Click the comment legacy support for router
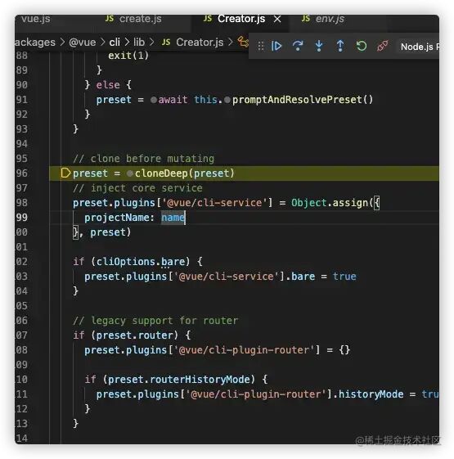 155,321
